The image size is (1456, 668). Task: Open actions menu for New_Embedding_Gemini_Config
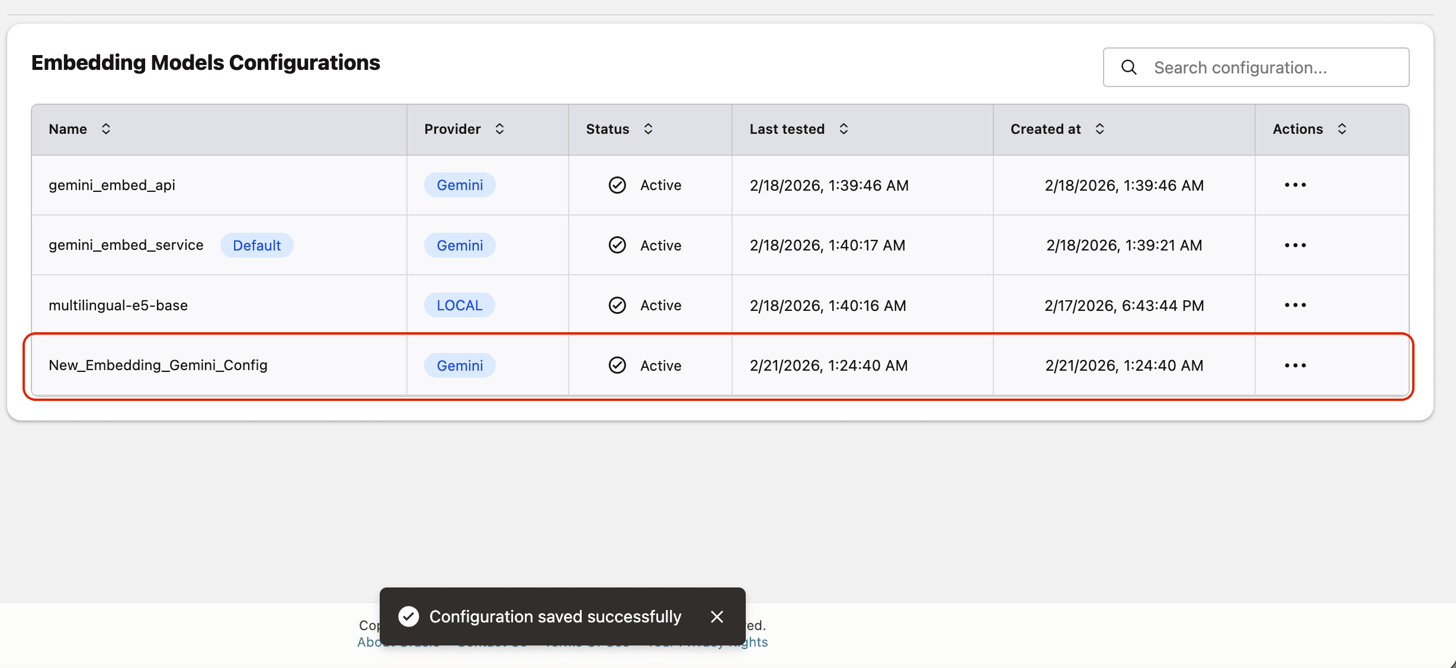(1295, 365)
